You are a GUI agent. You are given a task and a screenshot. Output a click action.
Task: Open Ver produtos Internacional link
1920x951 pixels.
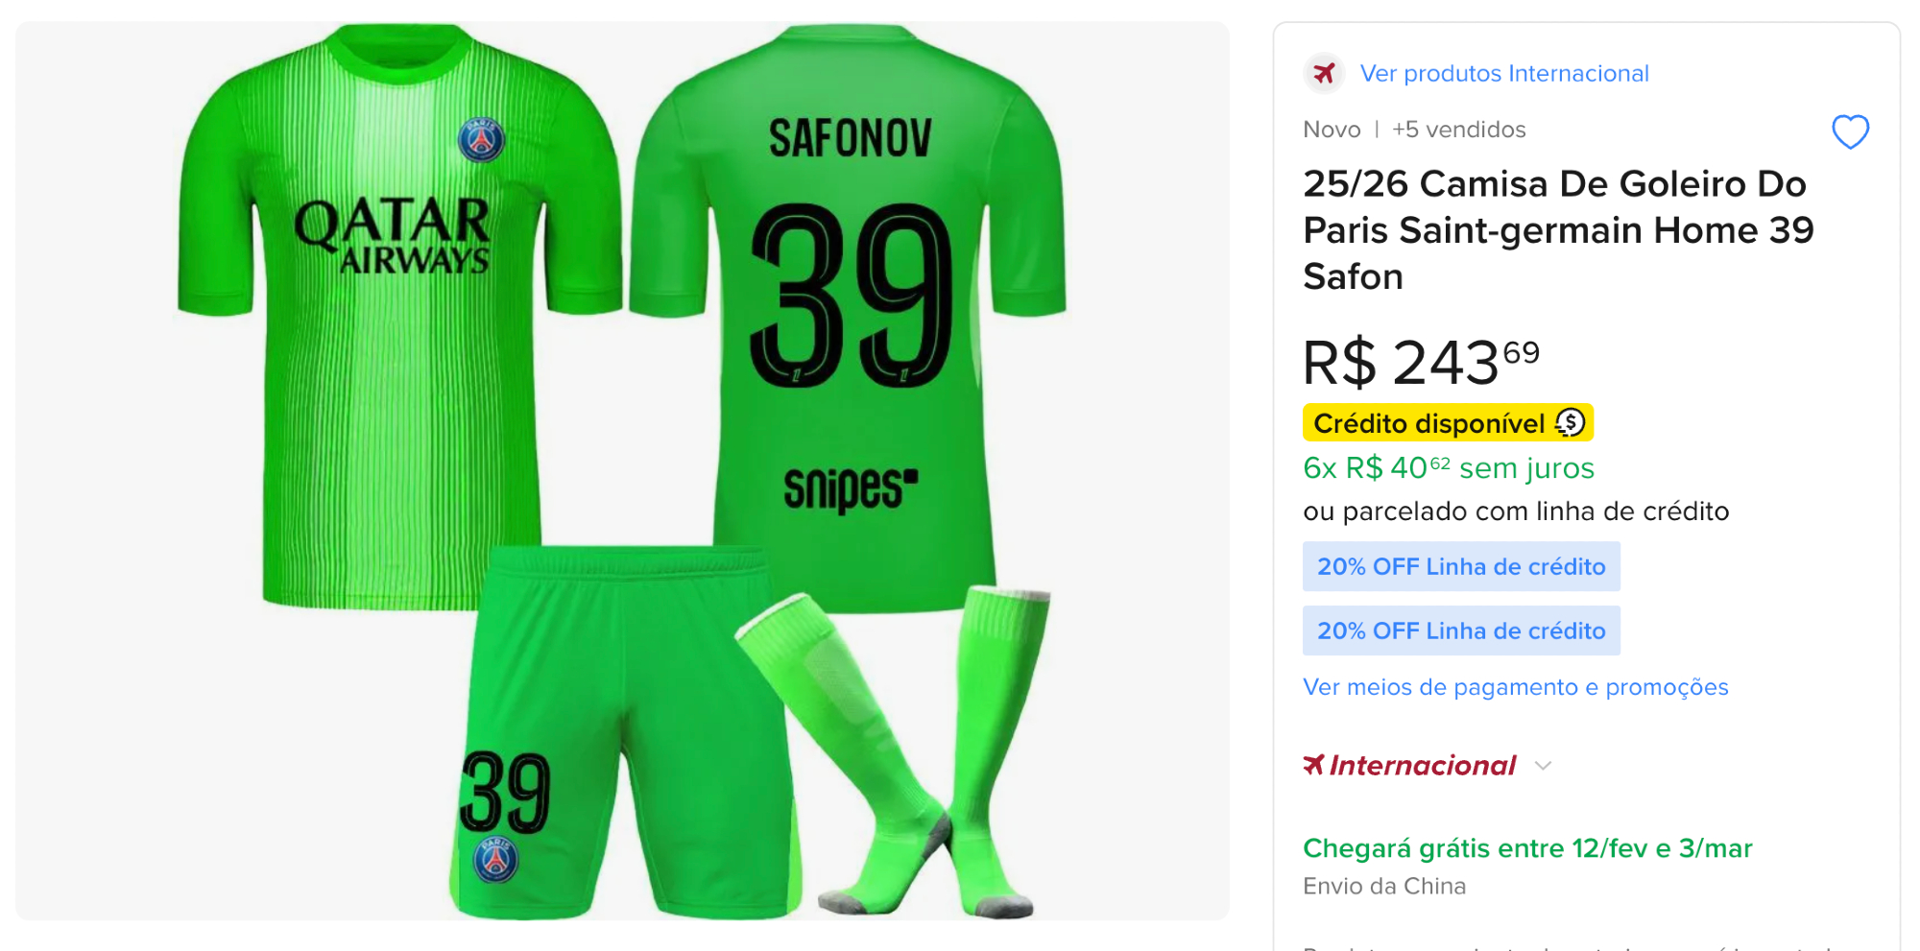click(1503, 73)
